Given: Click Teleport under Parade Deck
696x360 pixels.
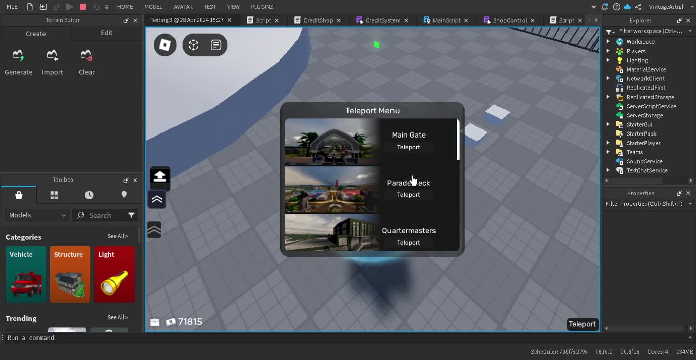Looking at the screenshot, I should click(408, 195).
